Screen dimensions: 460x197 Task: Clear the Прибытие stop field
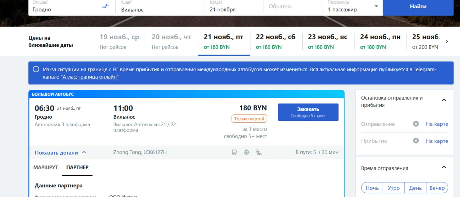[x=416, y=141]
